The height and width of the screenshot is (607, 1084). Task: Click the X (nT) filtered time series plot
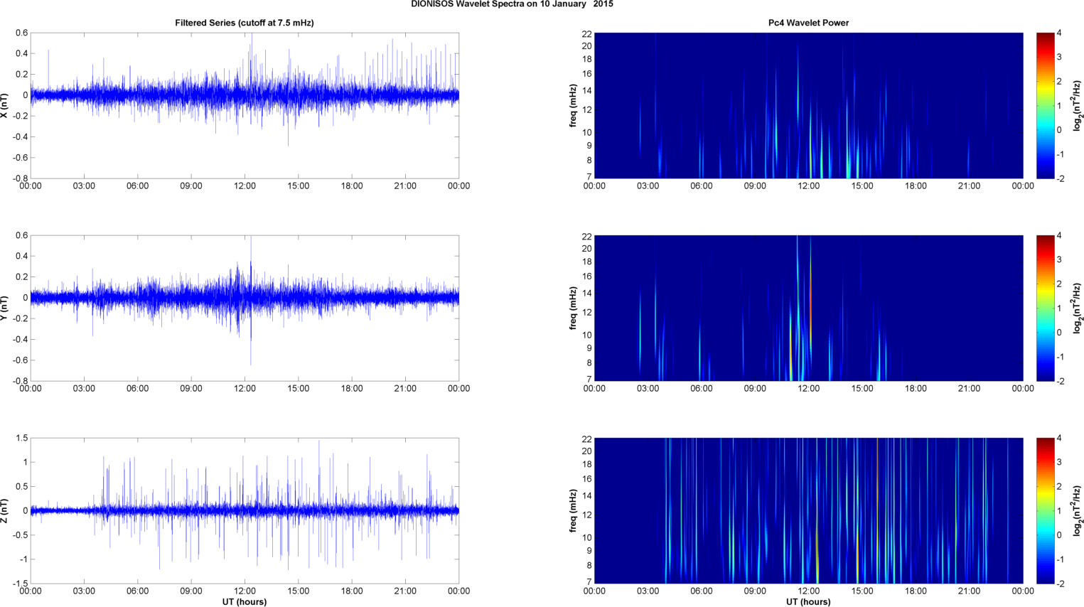(x=245, y=105)
